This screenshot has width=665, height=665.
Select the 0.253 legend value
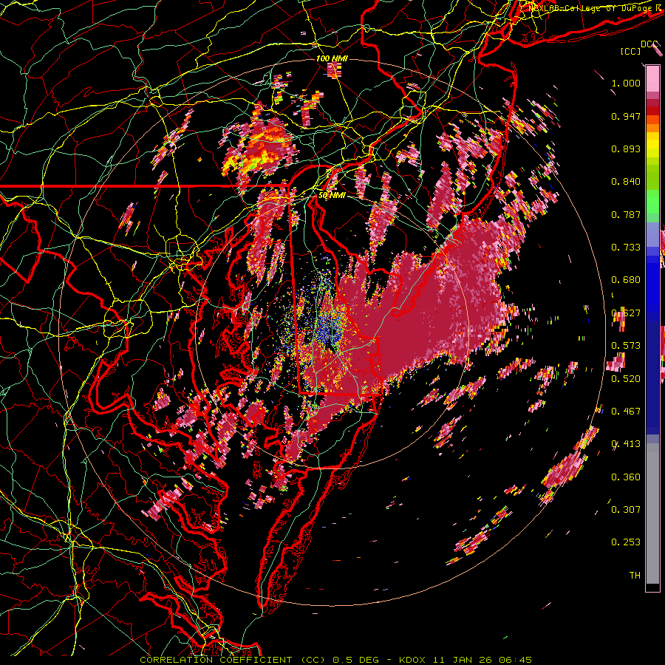pyautogui.click(x=626, y=542)
